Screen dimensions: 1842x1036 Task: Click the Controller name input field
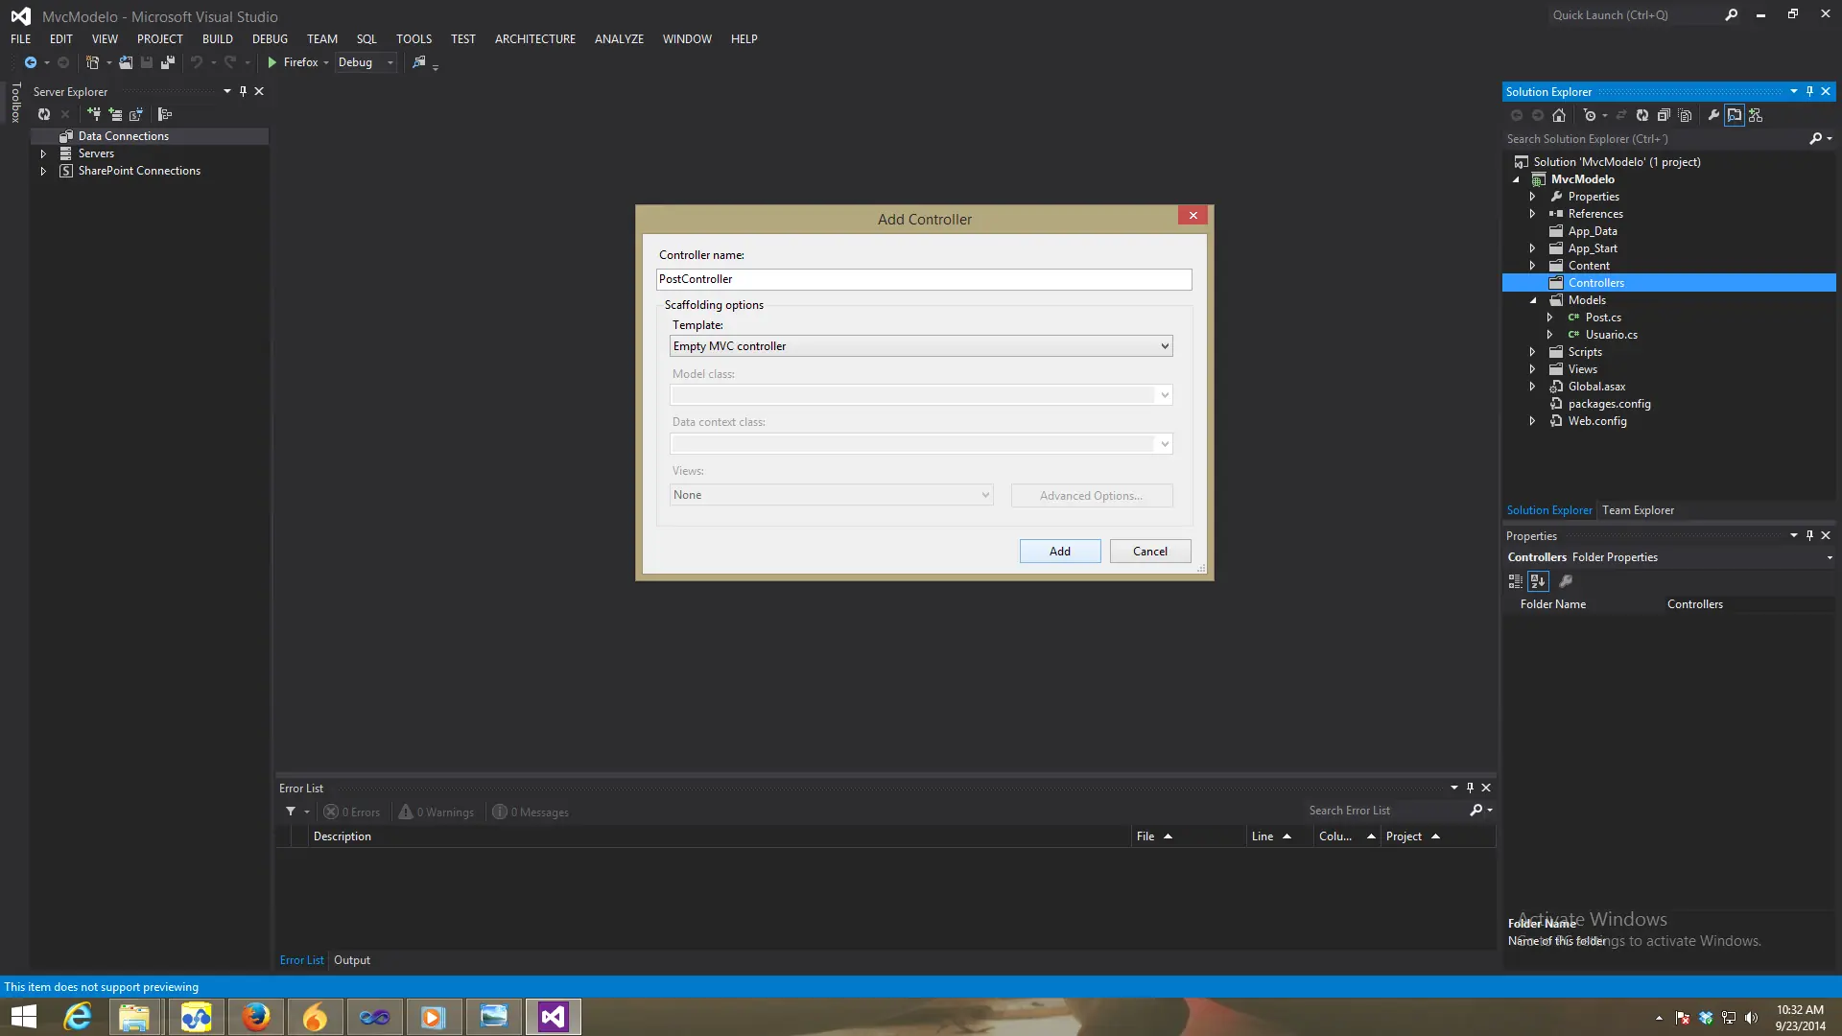[x=924, y=279]
